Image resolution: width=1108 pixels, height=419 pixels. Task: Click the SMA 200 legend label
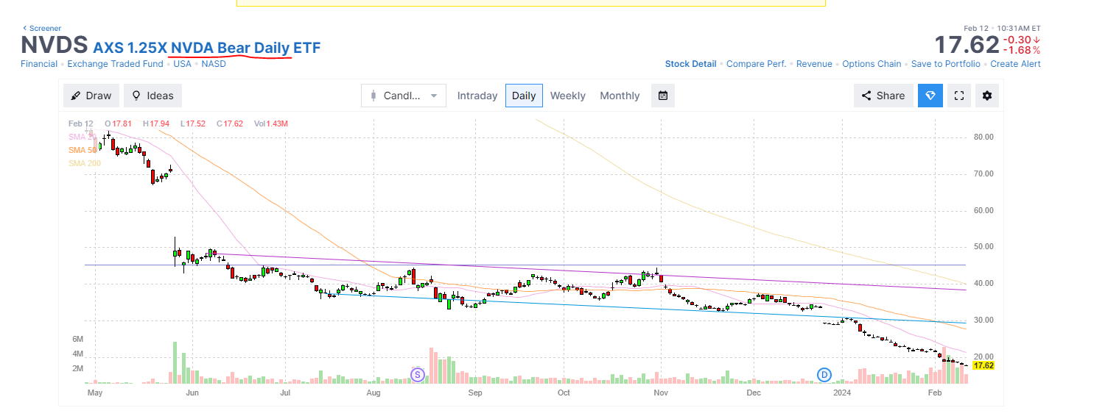coord(85,163)
